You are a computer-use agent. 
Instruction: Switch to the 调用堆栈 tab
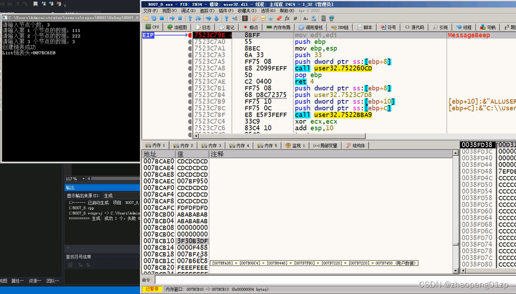tap(311, 27)
